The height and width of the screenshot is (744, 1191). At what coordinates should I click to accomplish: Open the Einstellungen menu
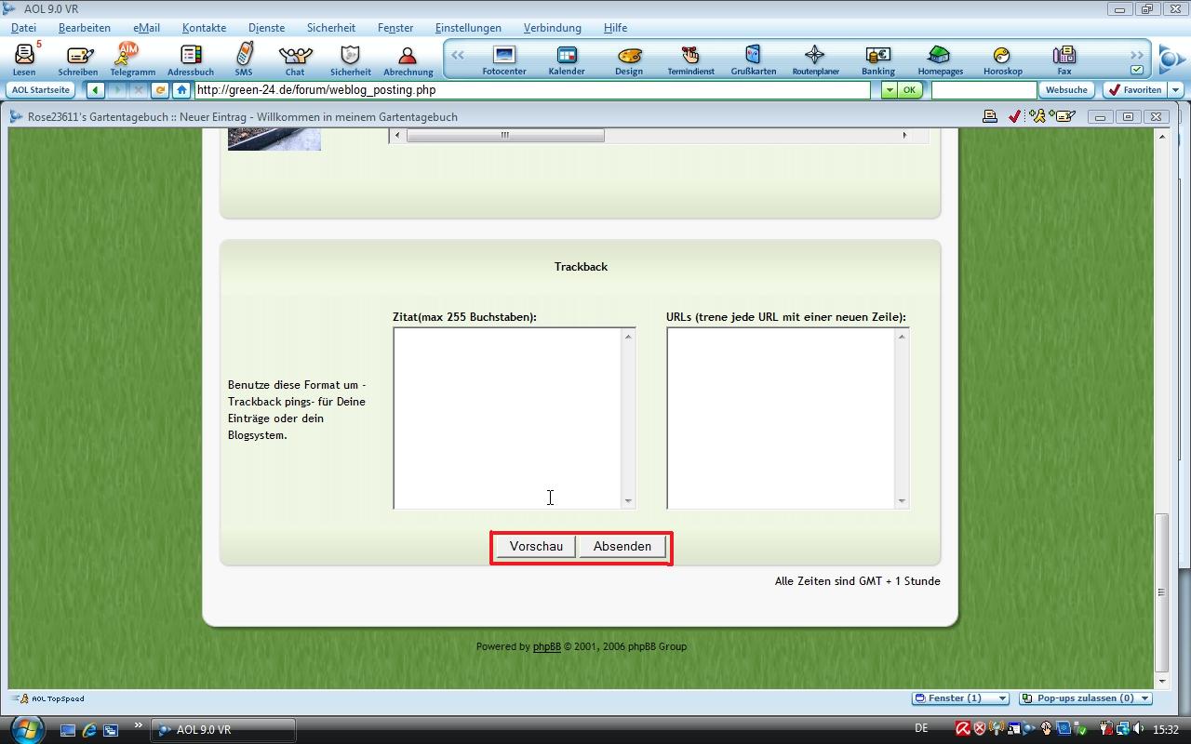click(x=467, y=28)
